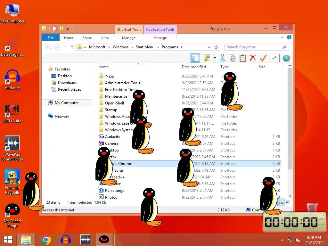Click the WavePad taskbar icon
The image size is (328, 246).
pyautogui.click(x=85, y=240)
